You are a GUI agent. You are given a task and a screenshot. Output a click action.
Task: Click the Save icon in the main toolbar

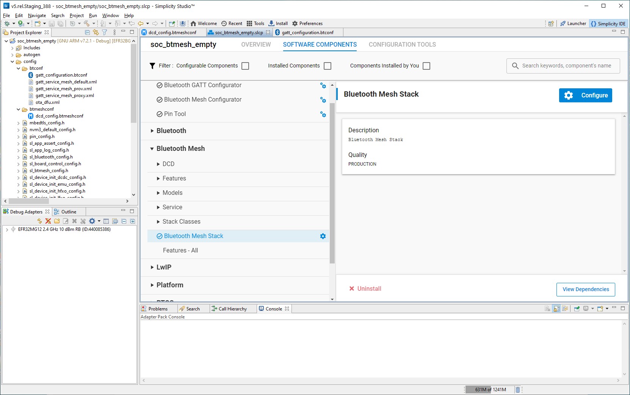pos(52,23)
